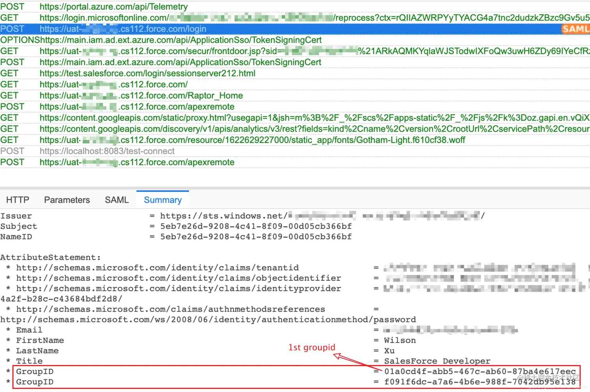
Task: Click the Issuer sts.windows.net value
Action: coord(323,216)
